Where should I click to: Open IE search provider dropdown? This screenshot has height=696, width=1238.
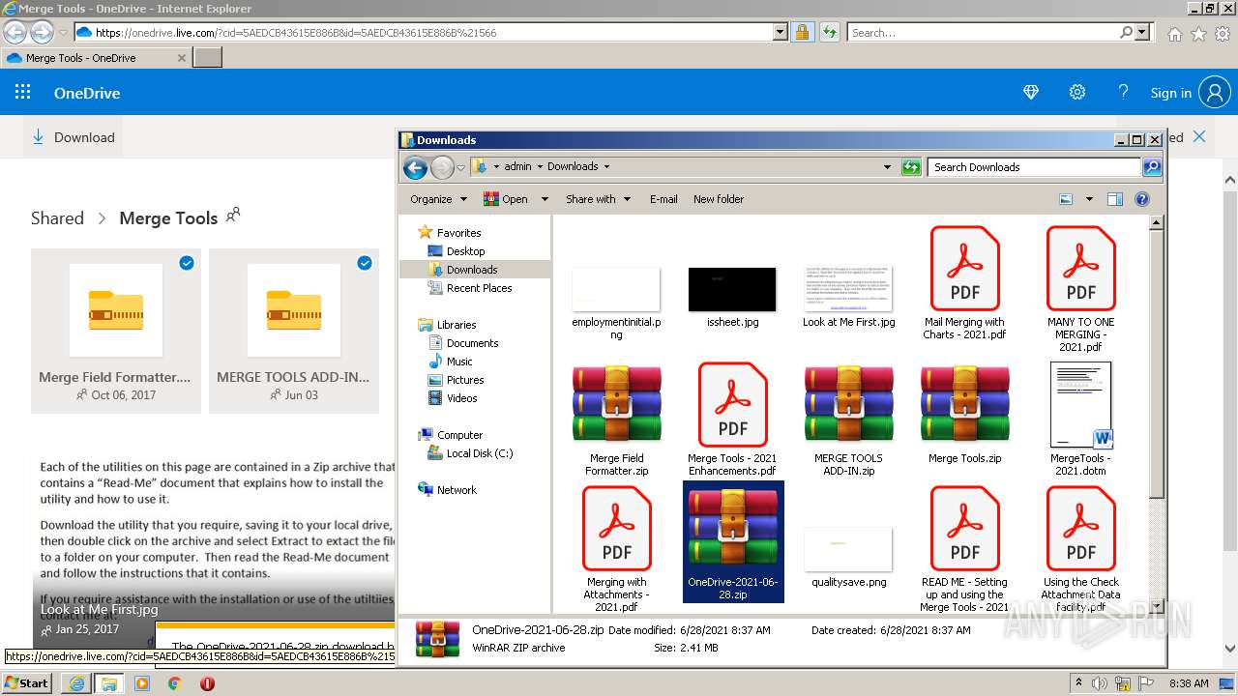tap(1142, 32)
